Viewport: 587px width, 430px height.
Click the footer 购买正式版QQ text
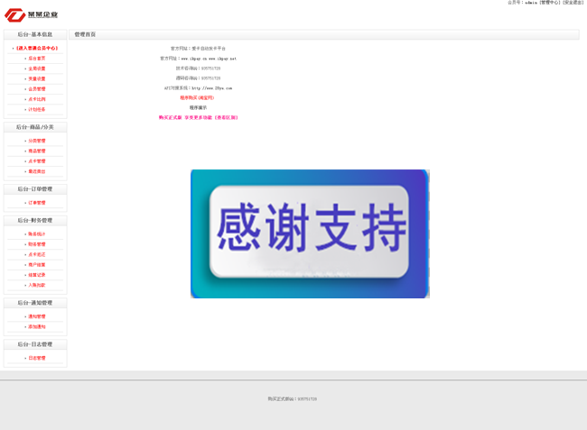pyautogui.click(x=293, y=399)
